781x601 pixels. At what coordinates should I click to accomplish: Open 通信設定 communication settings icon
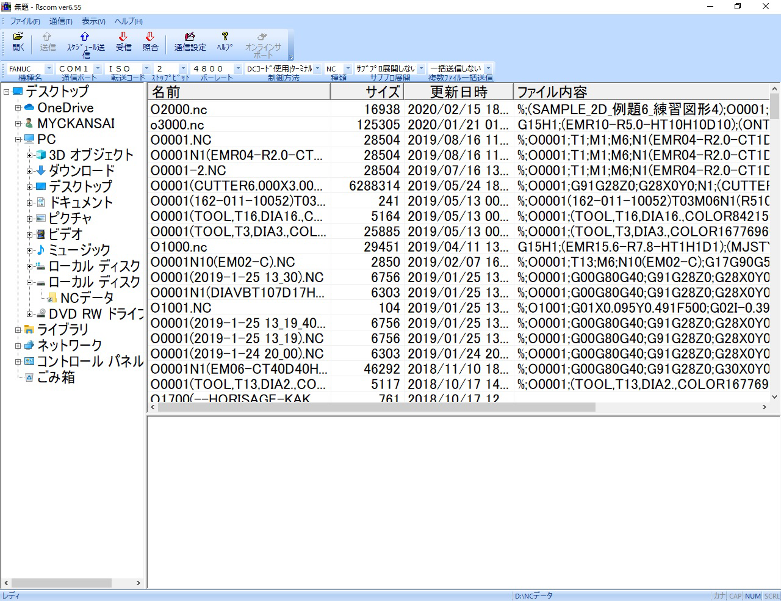point(190,37)
